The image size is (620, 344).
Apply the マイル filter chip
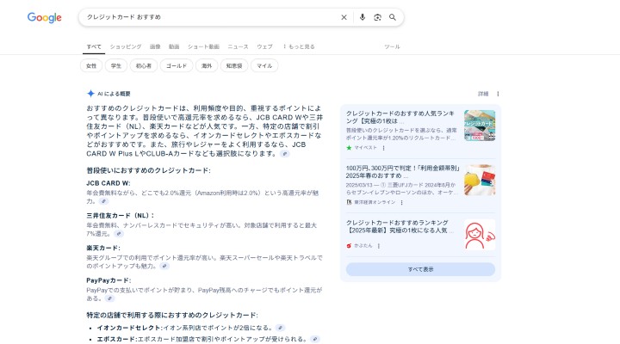264,66
